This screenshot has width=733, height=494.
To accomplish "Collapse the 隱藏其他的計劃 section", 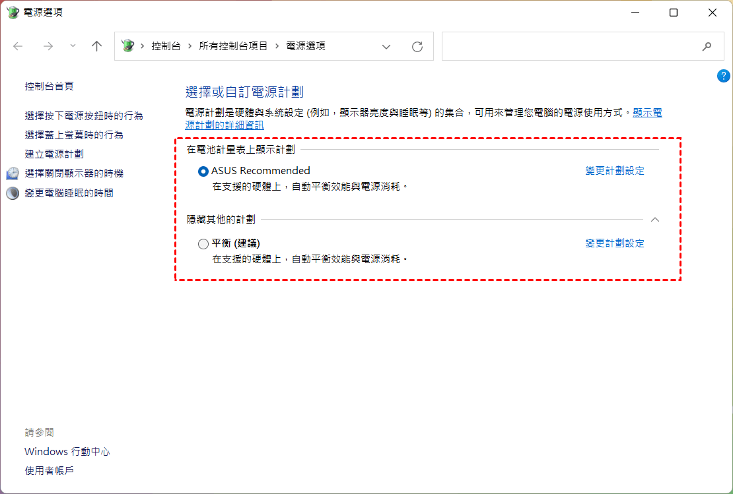I will point(654,219).
